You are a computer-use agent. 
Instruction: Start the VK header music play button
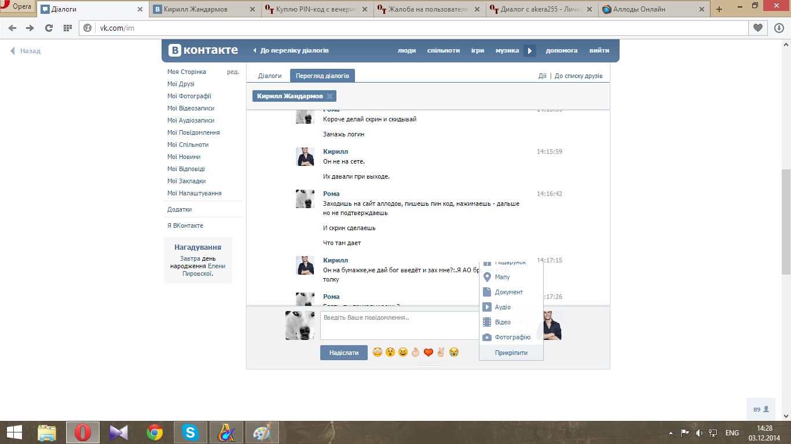(530, 51)
